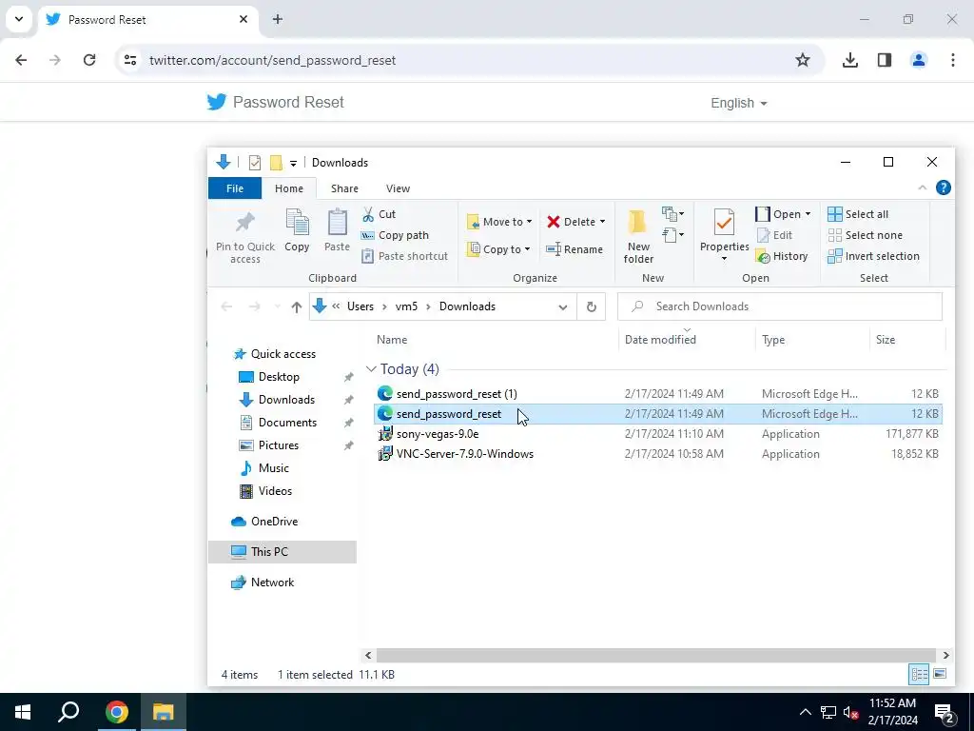Screen dimensions: 974x731
Task: Click Properties quick access toolbar checkbox icon
Action: (x=255, y=163)
